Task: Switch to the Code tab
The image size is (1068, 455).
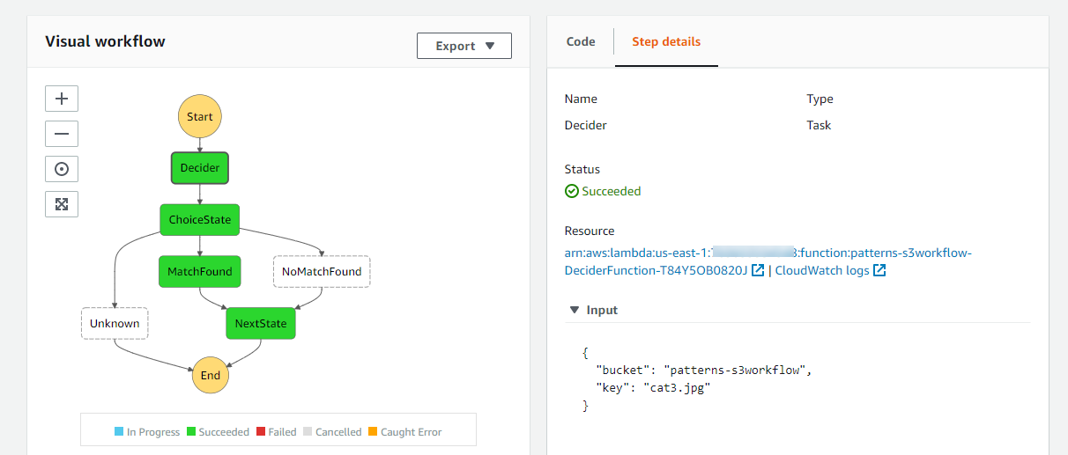Action: point(581,41)
